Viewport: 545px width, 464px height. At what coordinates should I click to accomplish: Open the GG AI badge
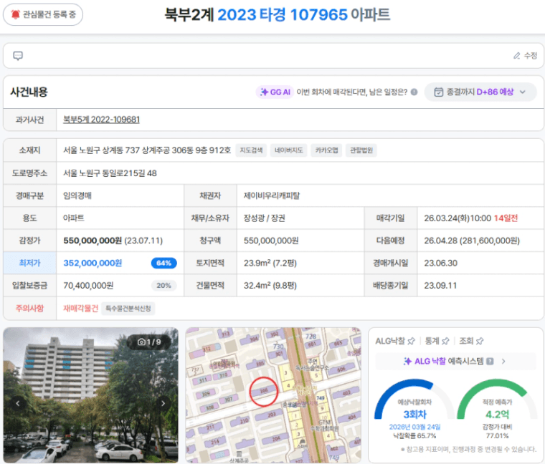point(275,92)
